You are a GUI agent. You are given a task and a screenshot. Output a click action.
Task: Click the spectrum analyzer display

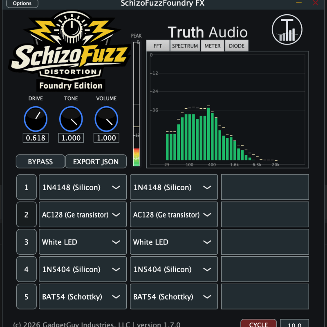[x=228, y=110]
